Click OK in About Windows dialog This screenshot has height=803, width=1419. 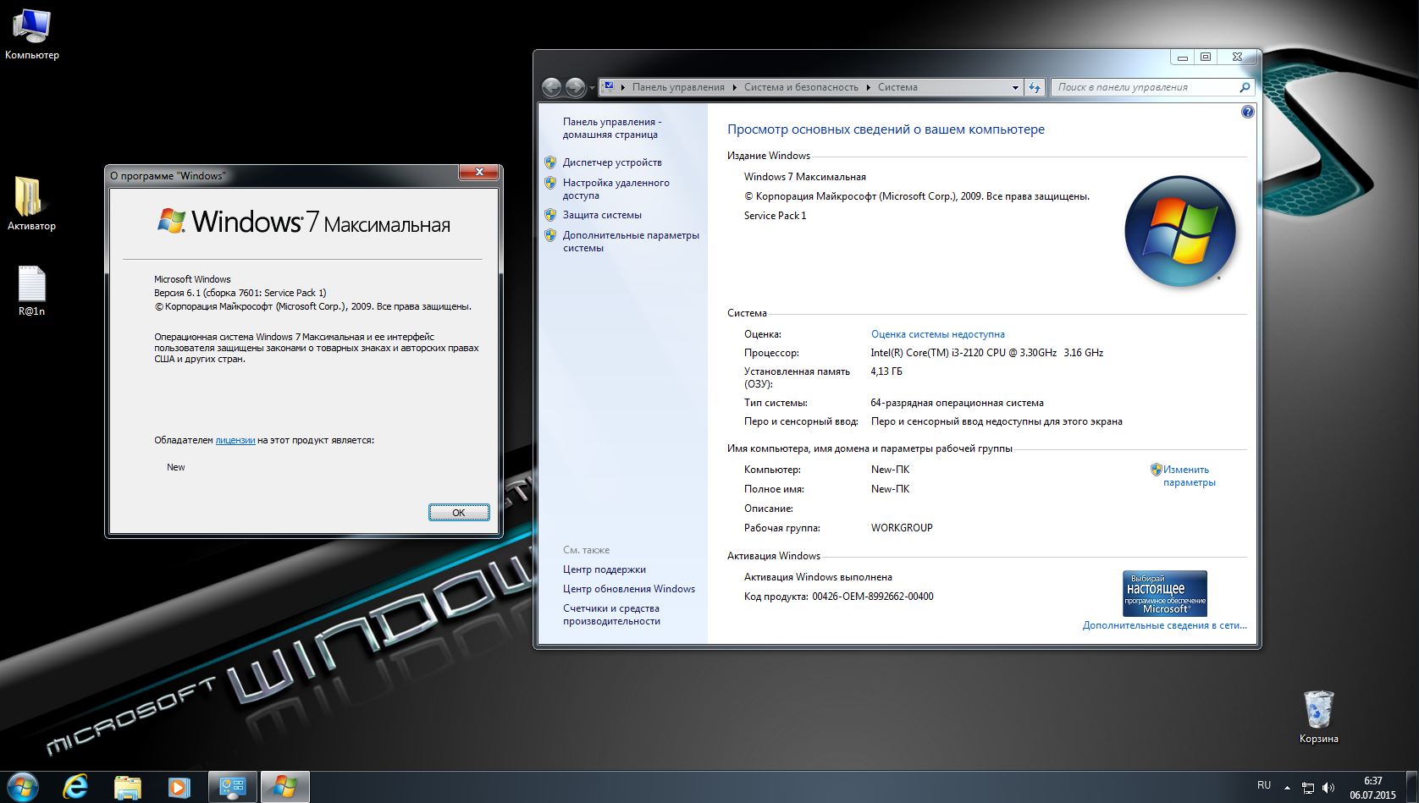[459, 512]
